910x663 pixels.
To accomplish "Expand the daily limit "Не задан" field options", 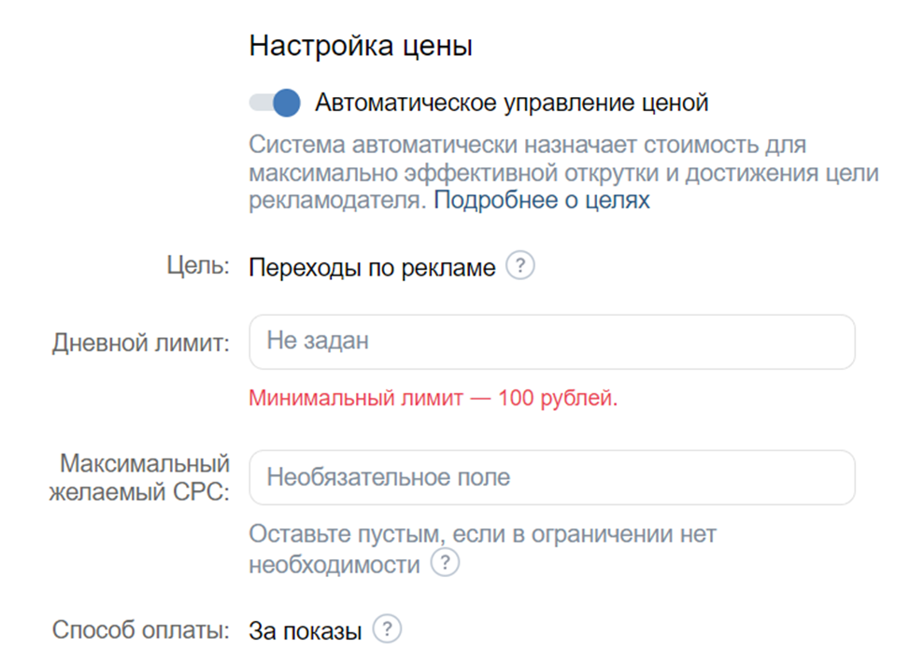I will [551, 342].
